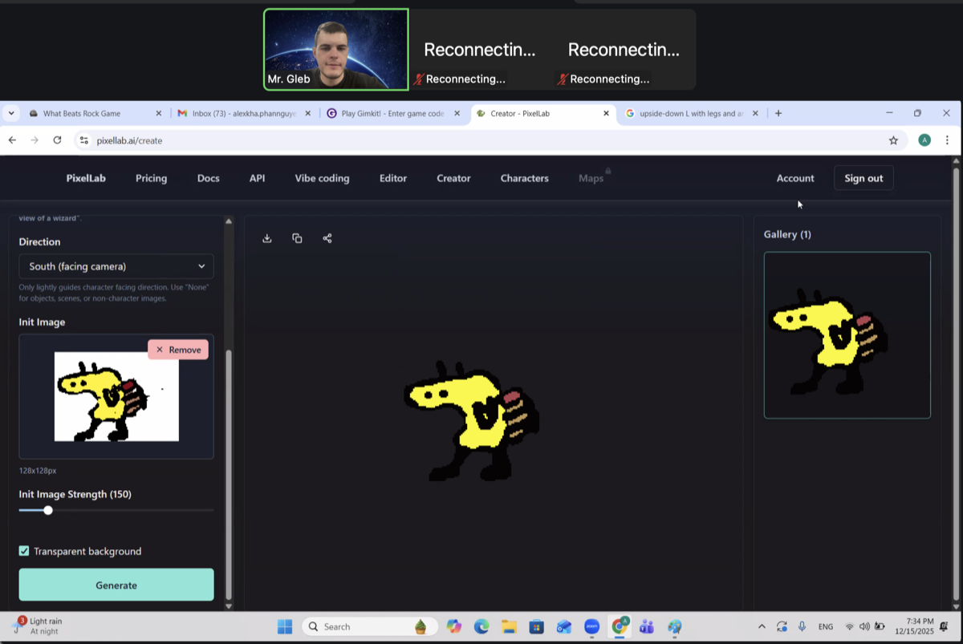Viewport: 963px width, 644px height.
Task: Open the Editor menu item
Action: point(393,178)
